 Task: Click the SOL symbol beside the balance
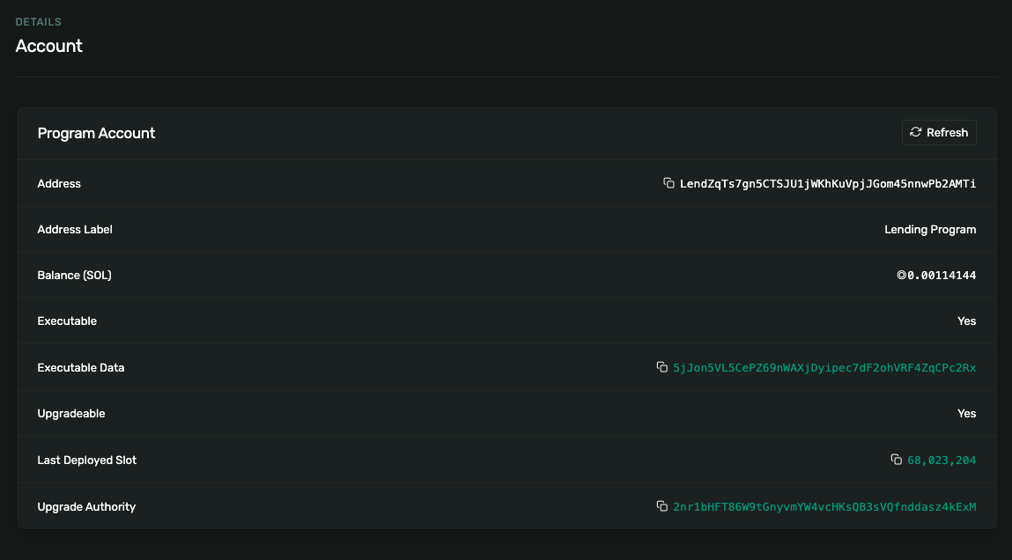901,276
